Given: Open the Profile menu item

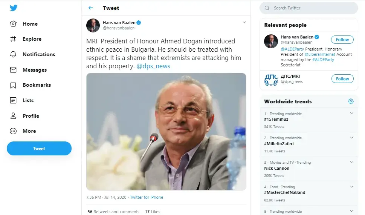Looking at the screenshot, I should 31,116.
